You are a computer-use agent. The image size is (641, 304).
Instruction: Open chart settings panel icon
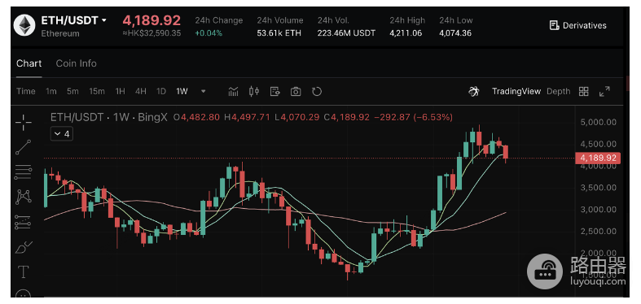pyautogui.click(x=274, y=91)
